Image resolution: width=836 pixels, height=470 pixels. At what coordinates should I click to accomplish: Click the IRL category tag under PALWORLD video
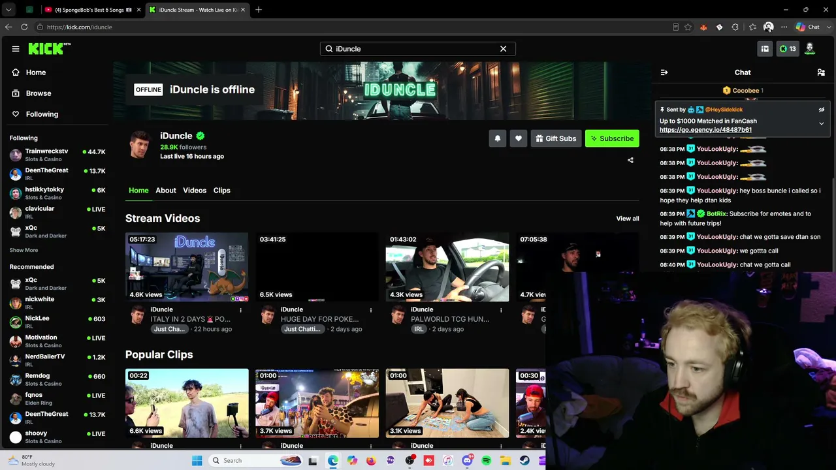419,330
